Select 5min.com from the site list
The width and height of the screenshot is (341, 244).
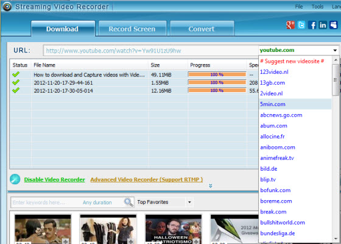[295, 104]
